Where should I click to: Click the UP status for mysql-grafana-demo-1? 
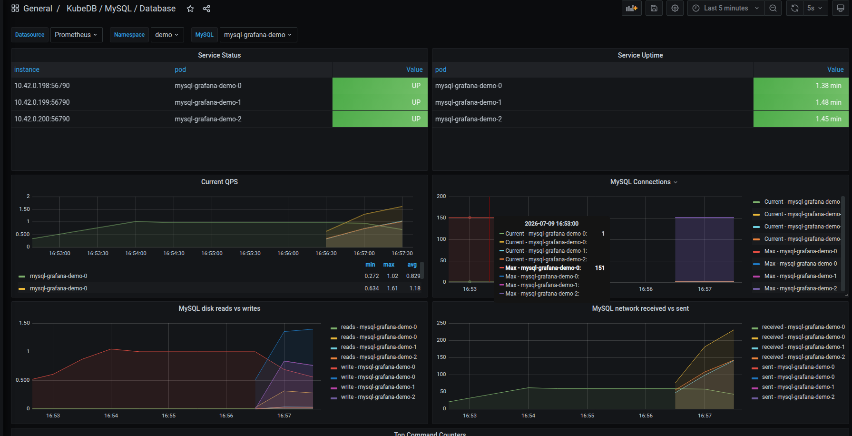[380, 102]
